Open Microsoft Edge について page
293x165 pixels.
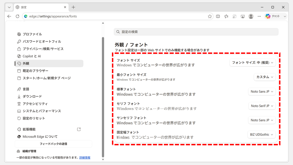point(49,137)
